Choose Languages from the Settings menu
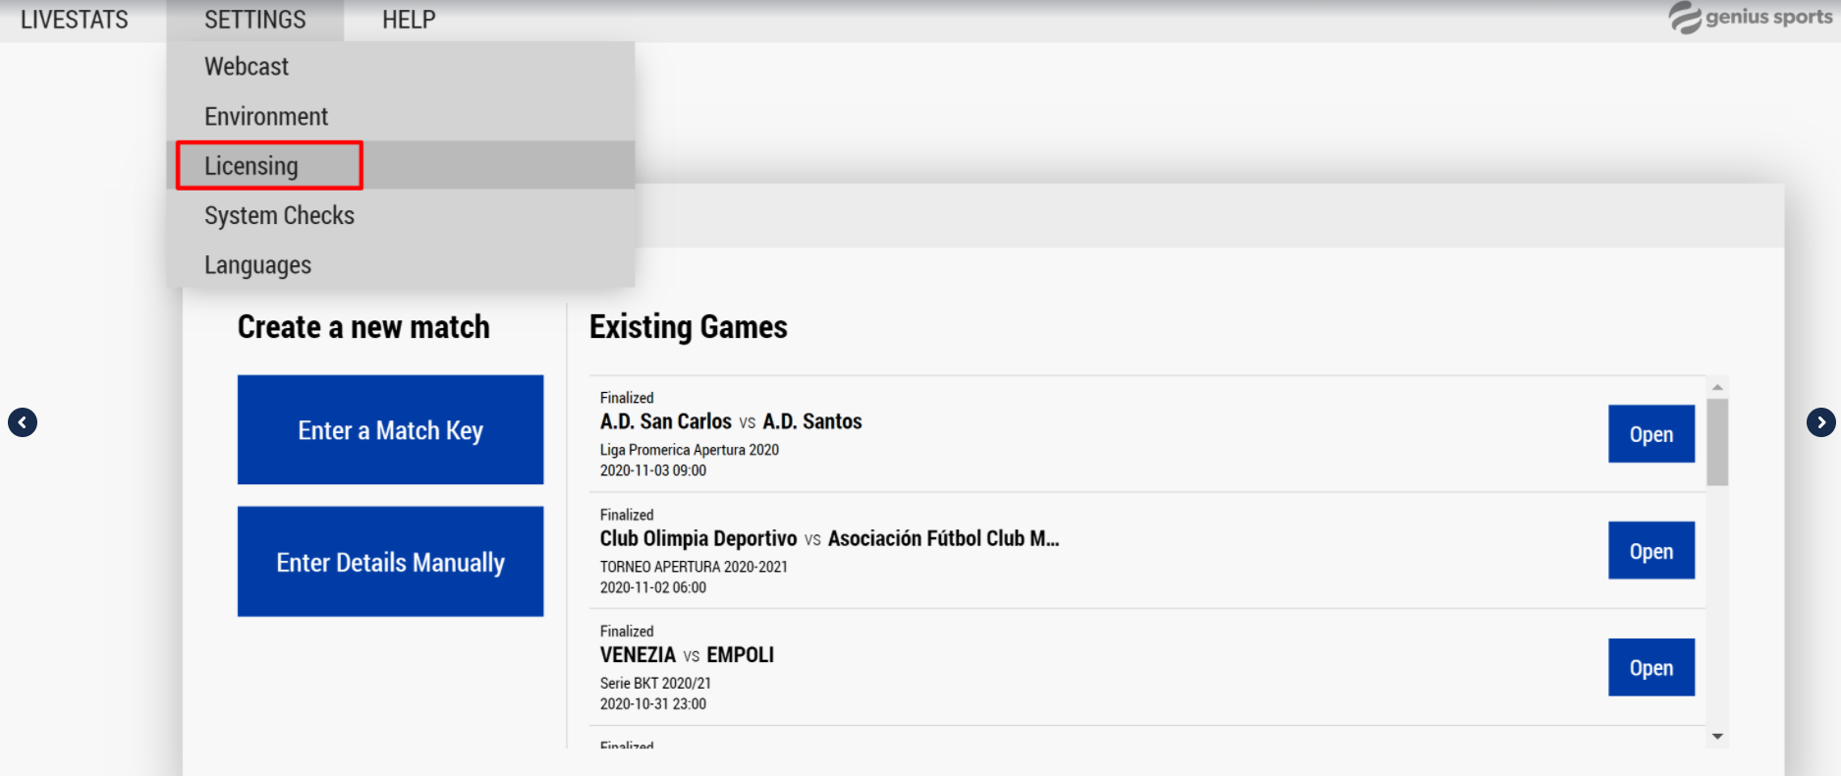 (257, 265)
